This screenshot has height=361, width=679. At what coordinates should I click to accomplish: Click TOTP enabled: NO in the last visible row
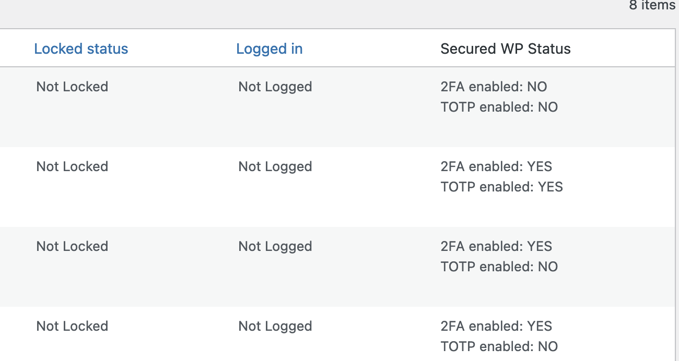point(499,346)
